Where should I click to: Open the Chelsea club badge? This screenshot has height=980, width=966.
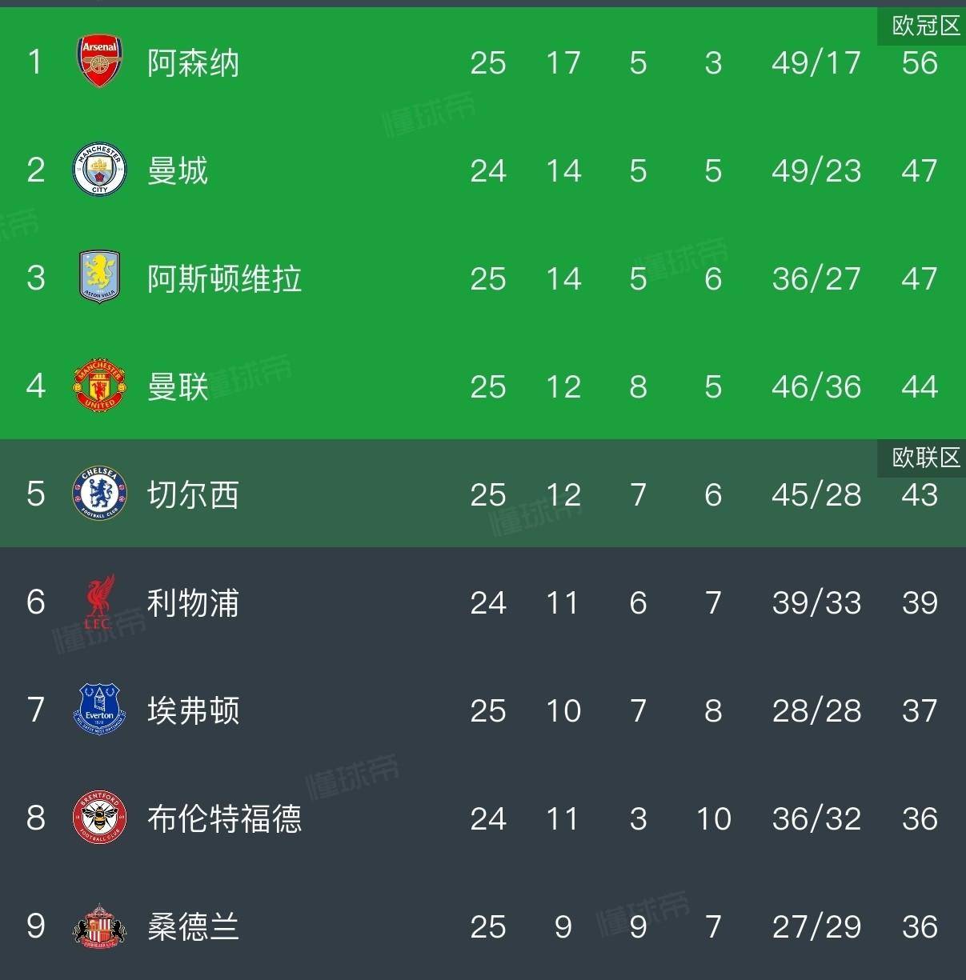point(99,494)
